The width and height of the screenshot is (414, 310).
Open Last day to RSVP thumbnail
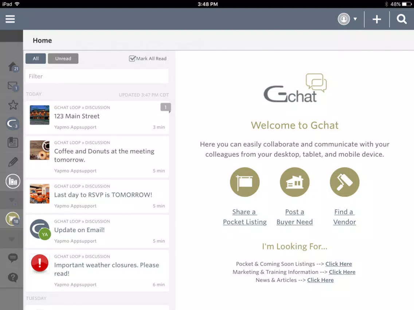[x=40, y=194]
